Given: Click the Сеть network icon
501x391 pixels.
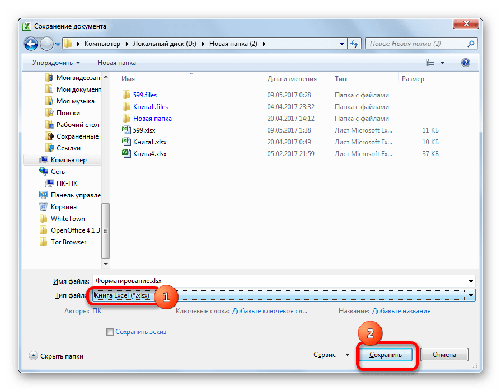Looking at the screenshot, I should 44,171.
